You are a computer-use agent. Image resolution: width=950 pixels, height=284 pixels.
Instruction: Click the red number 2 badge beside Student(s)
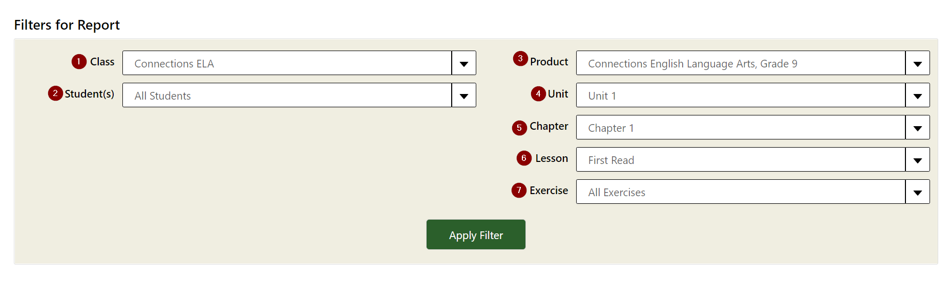(x=55, y=93)
